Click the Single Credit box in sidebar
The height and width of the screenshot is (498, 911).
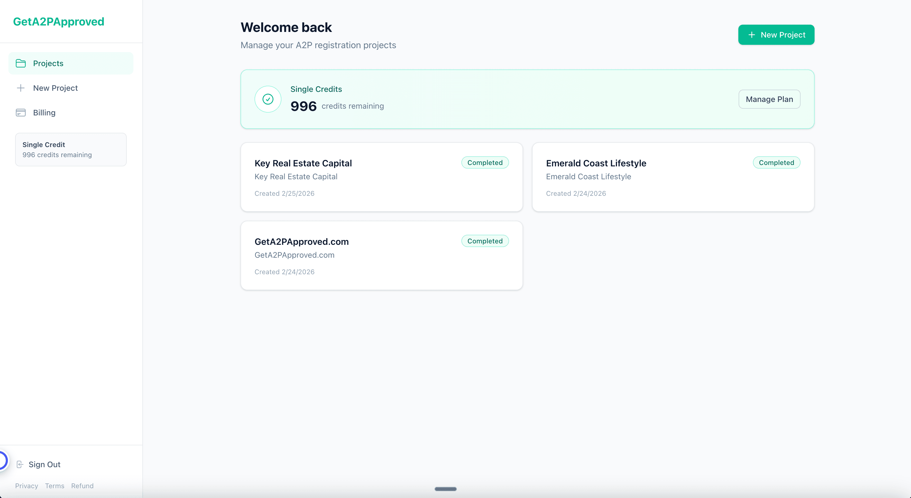[71, 150]
